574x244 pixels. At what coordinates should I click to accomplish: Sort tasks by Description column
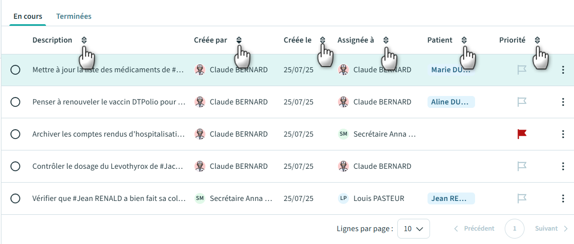click(x=84, y=41)
